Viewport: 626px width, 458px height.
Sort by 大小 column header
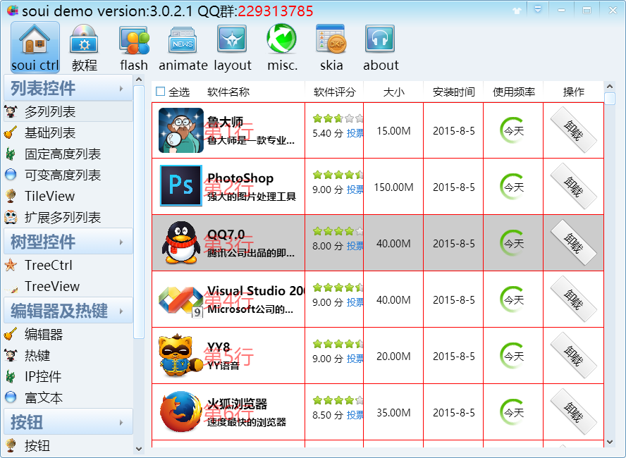point(393,92)
